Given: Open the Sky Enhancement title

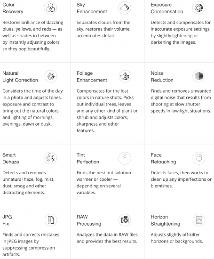Looking at the screenshot, I should tap(92, 8).
